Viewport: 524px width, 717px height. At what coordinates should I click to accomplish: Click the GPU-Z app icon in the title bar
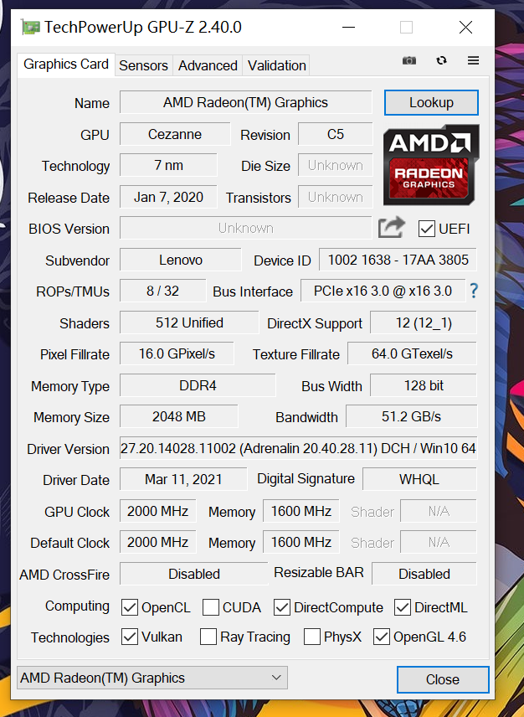31,28
